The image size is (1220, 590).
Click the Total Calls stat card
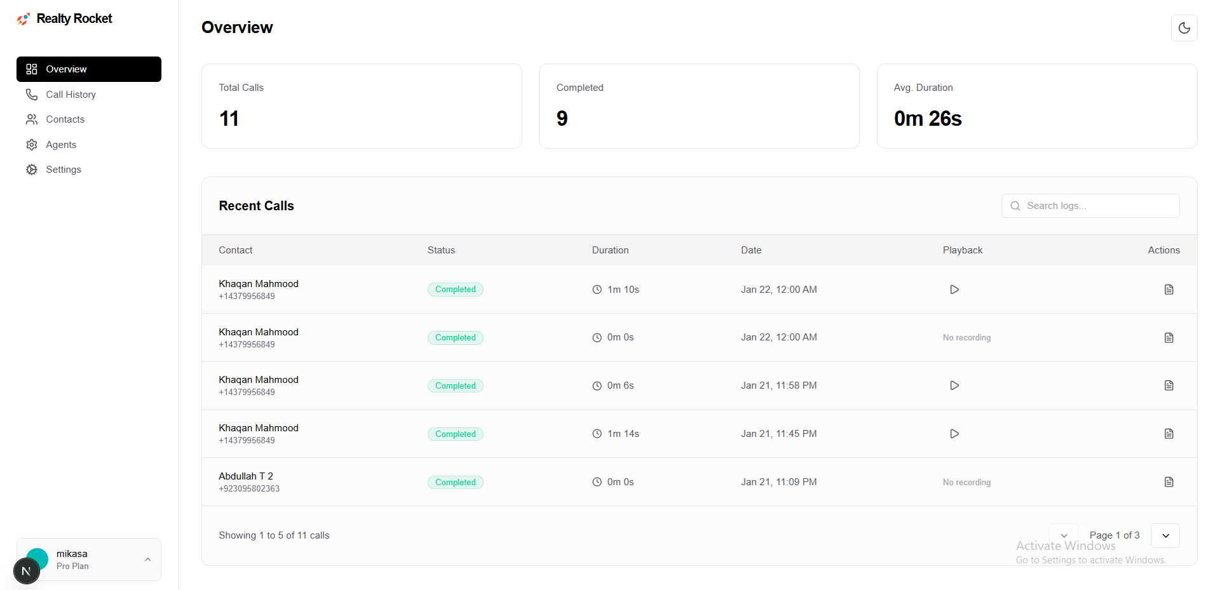(x=362, y=106)
